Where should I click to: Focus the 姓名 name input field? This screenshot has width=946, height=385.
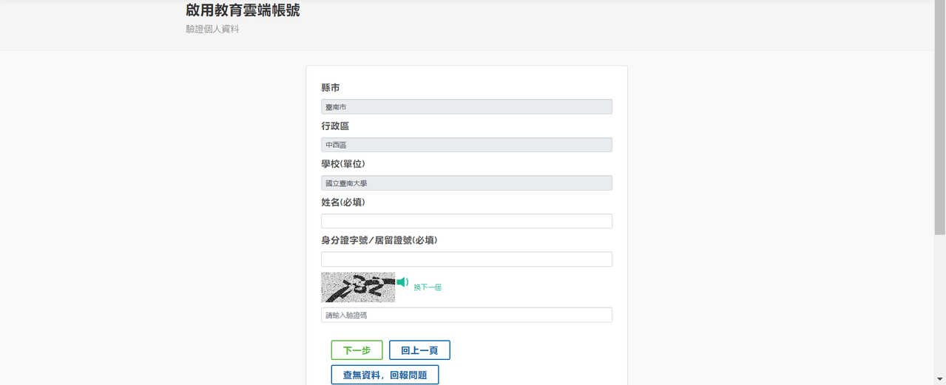click(x=467, y=221)
